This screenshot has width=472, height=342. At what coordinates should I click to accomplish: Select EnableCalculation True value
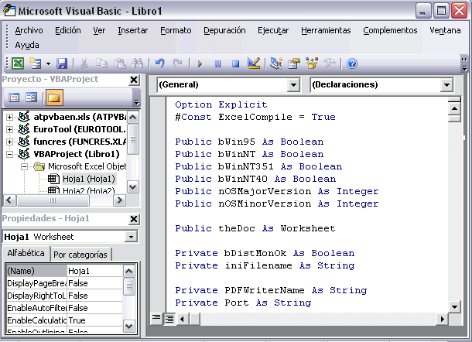tap(95, 320)
